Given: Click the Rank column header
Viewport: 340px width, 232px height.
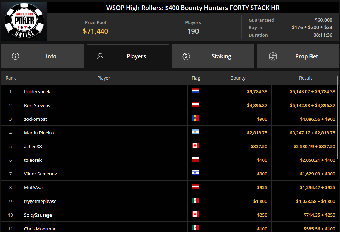Looking at the screenshot, I should pyautogui.click(x=11, y=78).
